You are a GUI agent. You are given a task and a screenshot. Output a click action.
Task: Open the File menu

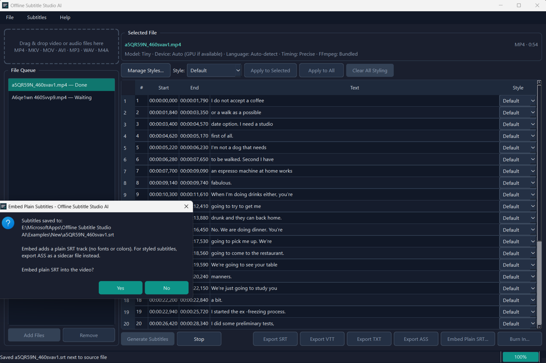[10, 17]
